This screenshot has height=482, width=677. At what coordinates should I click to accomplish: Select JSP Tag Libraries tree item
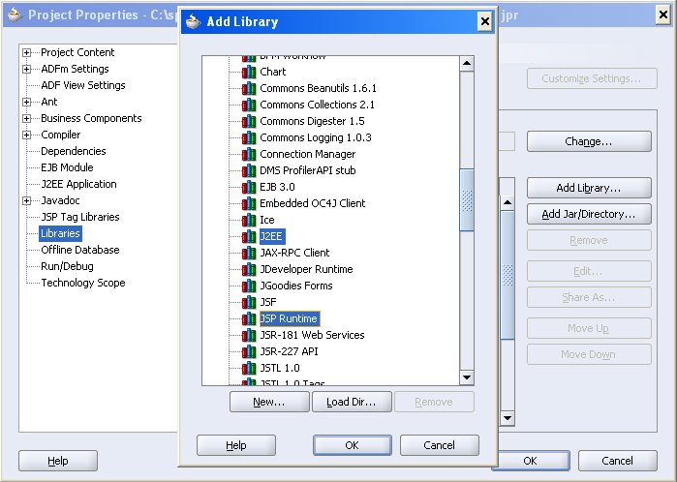click(80, 217)
